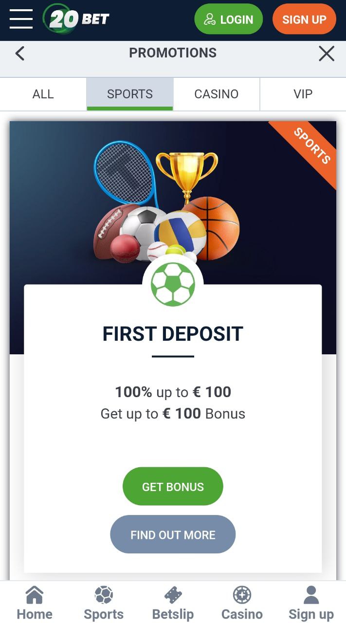Click GET BONUS button
This screenshot has width=346, height=623.
173,487
